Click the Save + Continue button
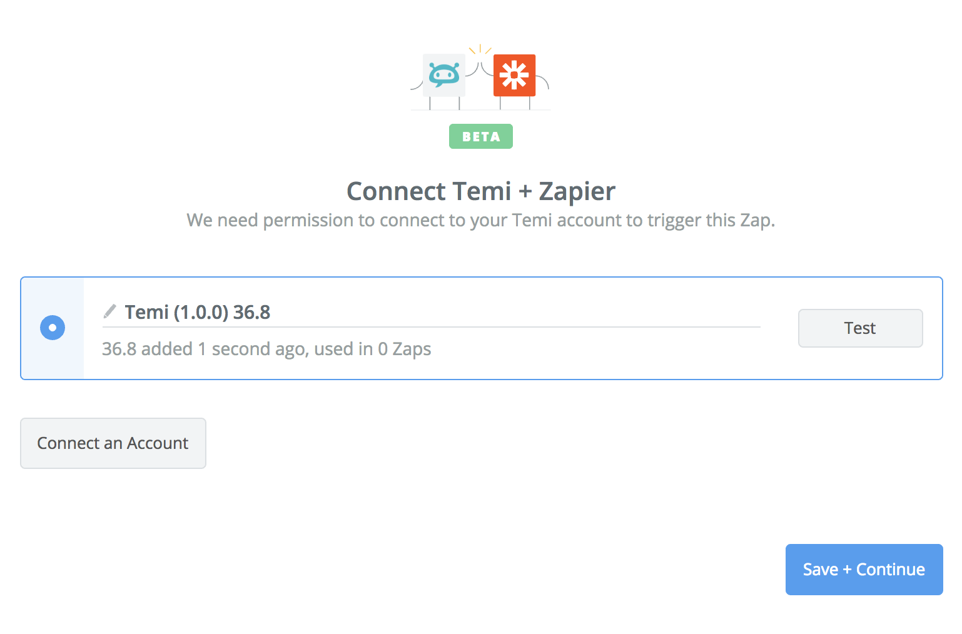 (864, 570)
